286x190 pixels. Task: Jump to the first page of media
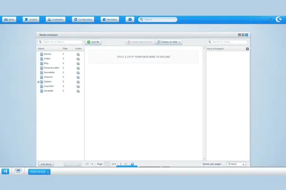pos(87,164)
